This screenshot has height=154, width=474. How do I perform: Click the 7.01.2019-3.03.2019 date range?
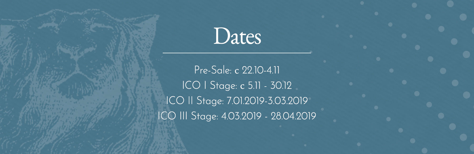[267, 101]
